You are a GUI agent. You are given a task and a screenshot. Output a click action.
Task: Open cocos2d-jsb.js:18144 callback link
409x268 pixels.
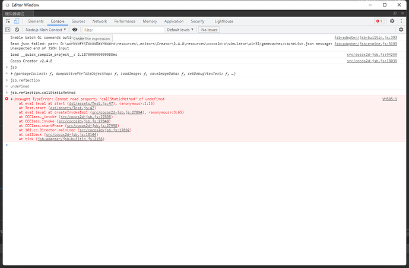tap(71, 134)
